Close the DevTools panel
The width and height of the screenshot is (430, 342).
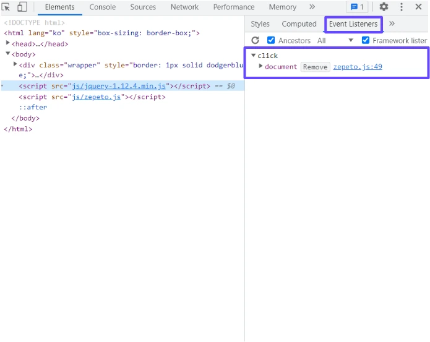(418, 7)
